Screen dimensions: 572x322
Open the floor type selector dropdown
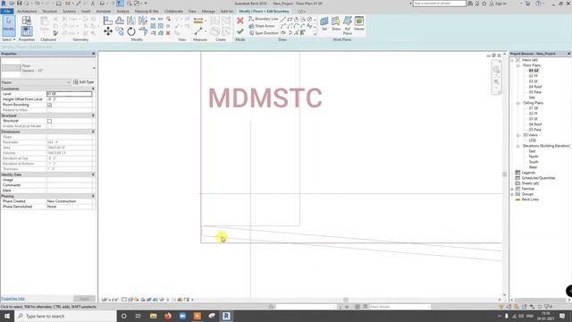[94, 68]
